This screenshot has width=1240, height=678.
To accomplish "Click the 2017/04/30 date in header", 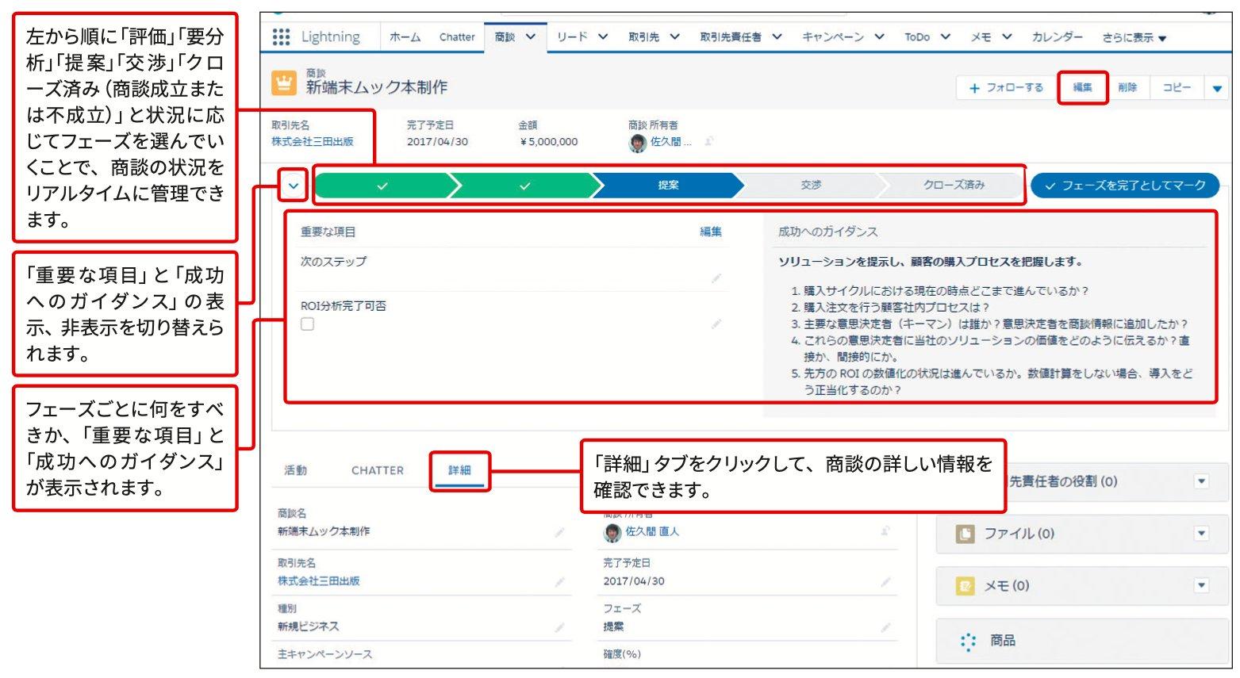I will (x=437, y=142).
